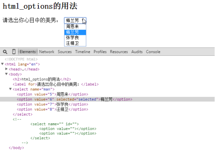Image resolution: width=215 pixels, height=150 pixels.
Task: Expand the head node arrow
Action: pos(7,69)
